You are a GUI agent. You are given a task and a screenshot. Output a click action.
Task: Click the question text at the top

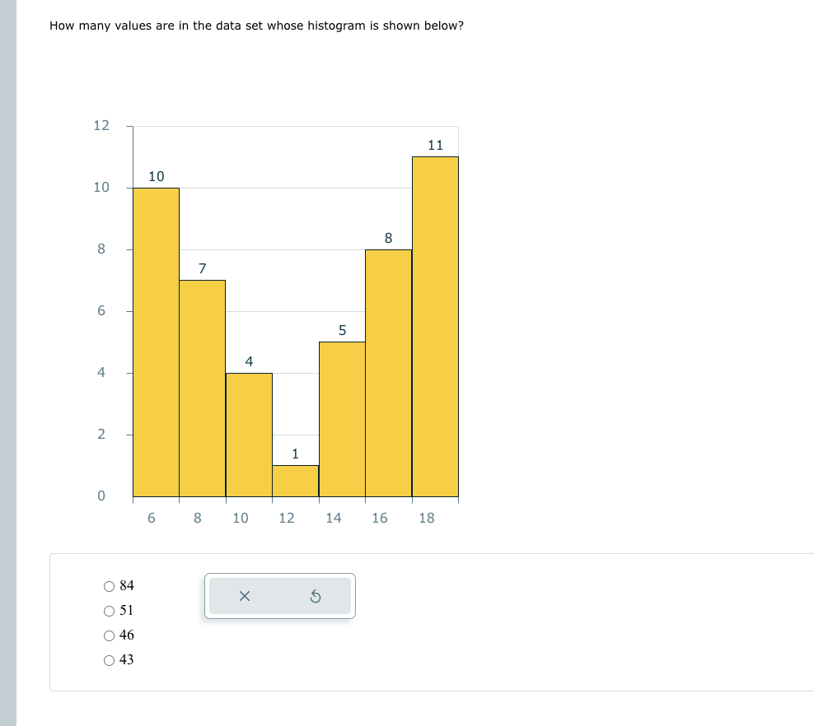255,26
